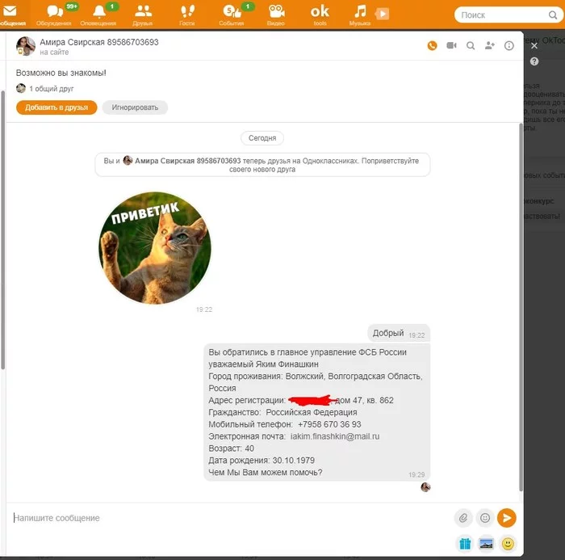Click the chat messages scrollbar

click(x=521, y=307)
